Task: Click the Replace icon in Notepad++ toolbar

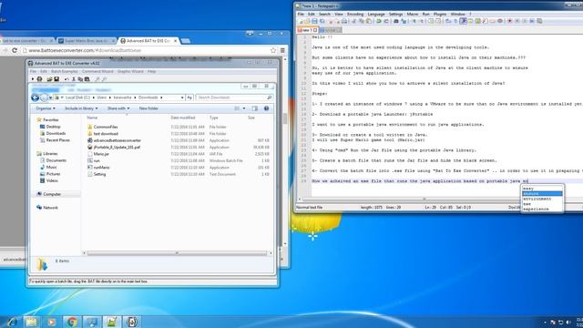Action: click(x=404, y=21)
